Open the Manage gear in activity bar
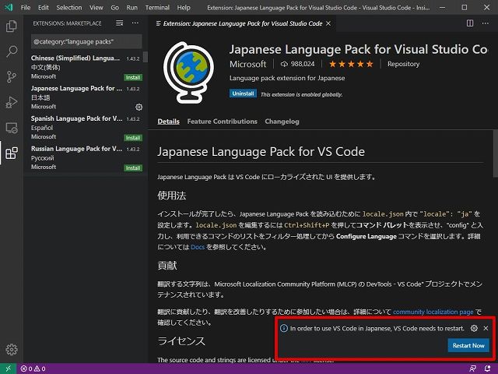This screenshot has height=374, width=498. (12, 349)
